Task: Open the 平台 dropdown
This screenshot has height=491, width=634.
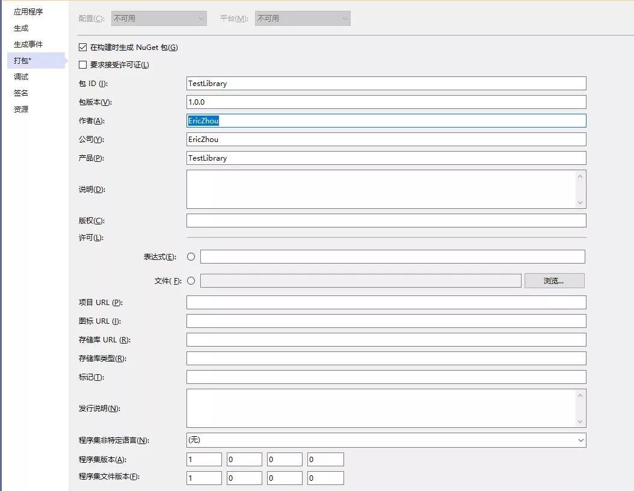Action: click(x=344, y=18)
